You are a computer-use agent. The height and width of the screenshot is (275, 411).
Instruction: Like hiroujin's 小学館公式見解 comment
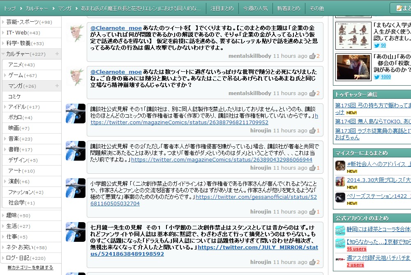tap(312, 212)
